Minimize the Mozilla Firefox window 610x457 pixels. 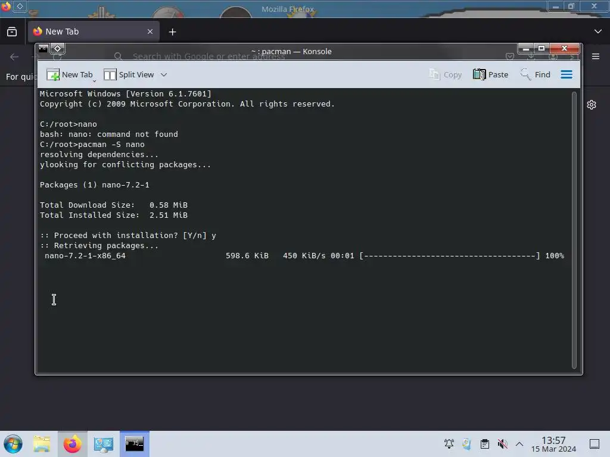point(556,6)
